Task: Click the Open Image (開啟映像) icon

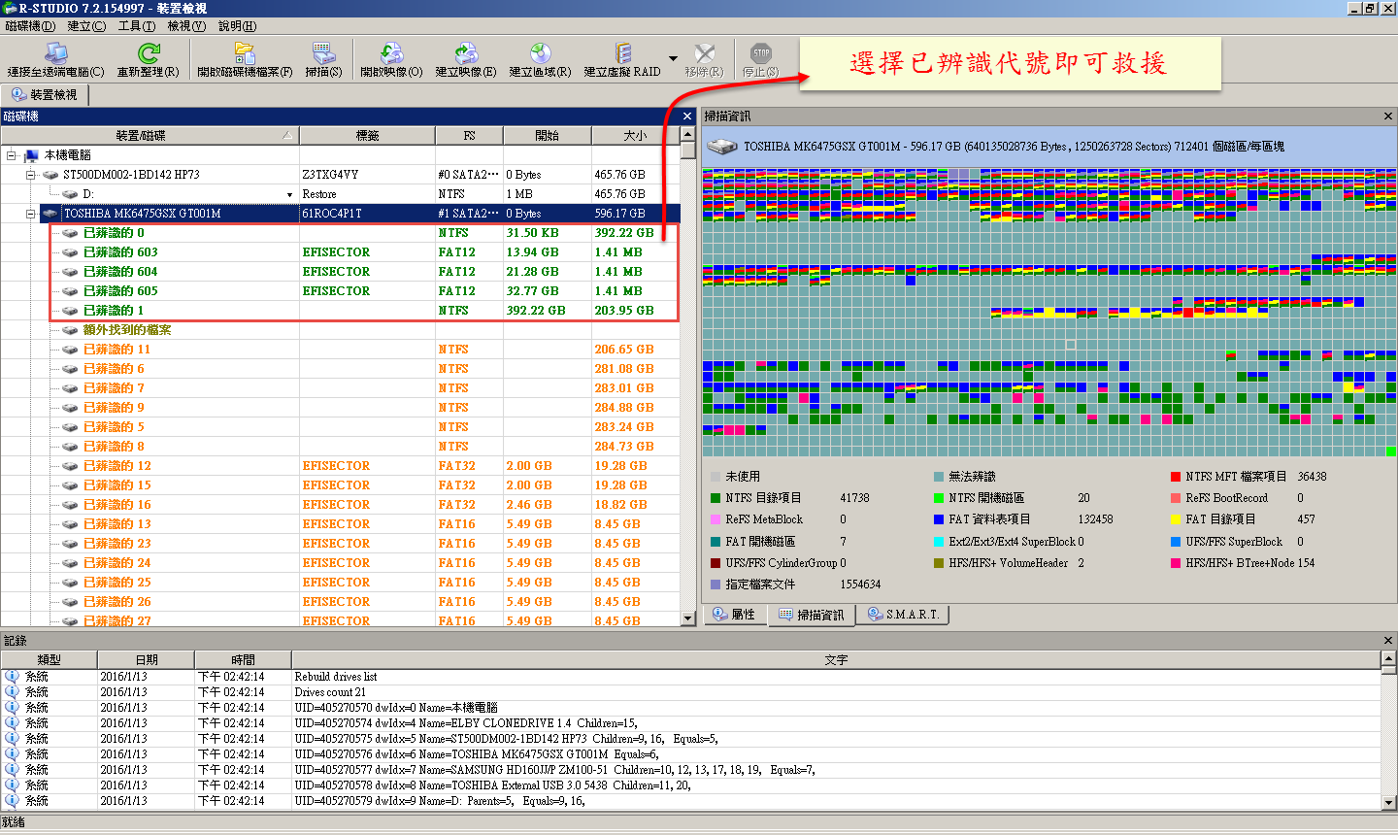Action: [x=391, y=53]
